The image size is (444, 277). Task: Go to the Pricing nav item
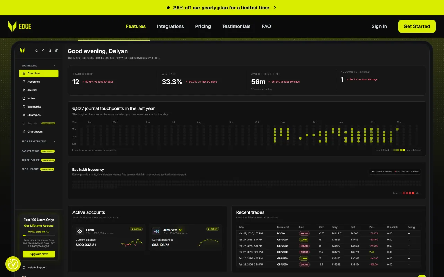click(x=203, y=26)
